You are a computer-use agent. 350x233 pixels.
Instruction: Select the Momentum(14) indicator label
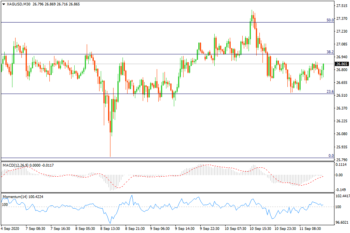(x=14, y=197)
